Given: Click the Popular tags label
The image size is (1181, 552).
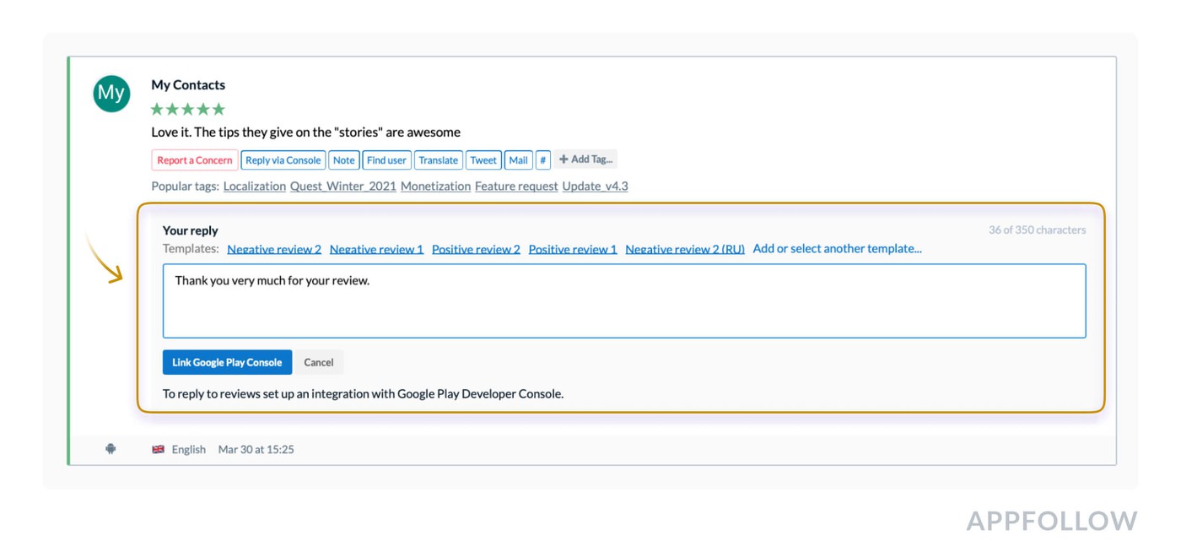Looking at the screenshot, I should [186, 186].
